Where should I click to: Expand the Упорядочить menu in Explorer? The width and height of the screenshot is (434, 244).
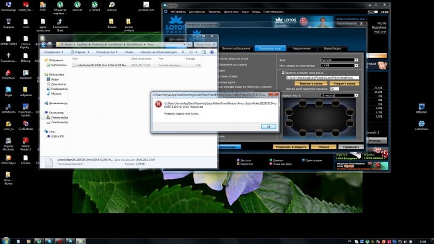tap(53, 52)
